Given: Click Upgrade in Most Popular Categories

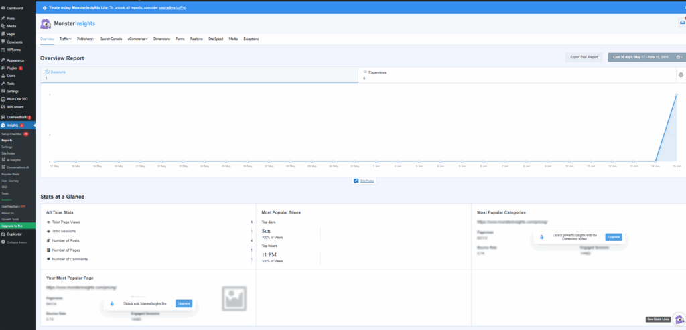Looking at the screenshot, I should click(614, 237).
